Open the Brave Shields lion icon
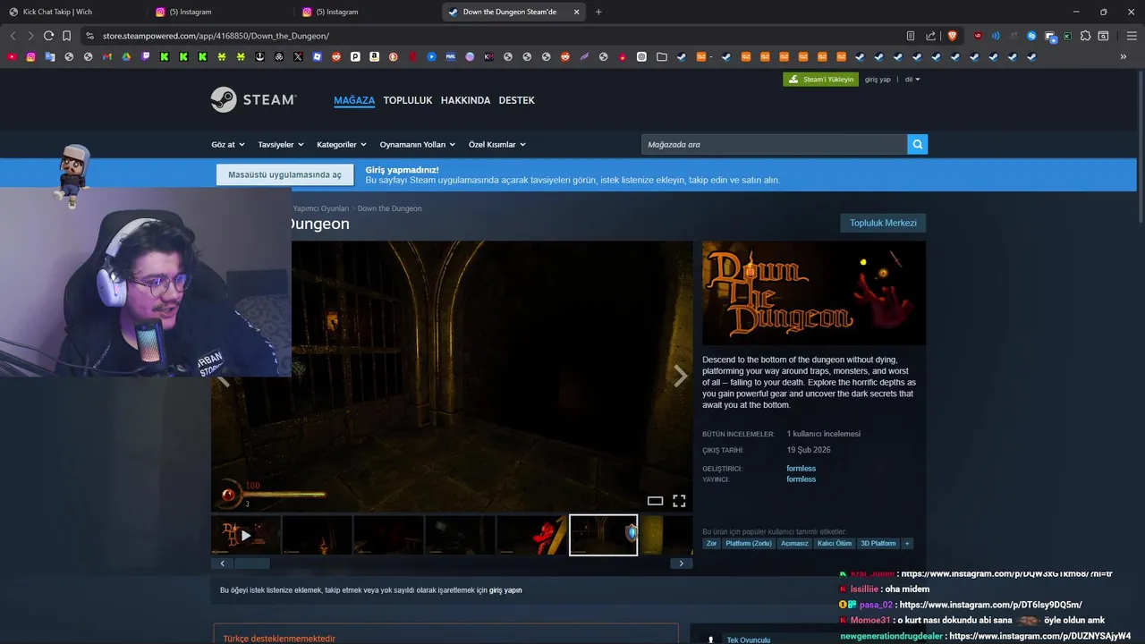Image resolution: width=1145 pixels, height=644 pixels. coord(952,36)
